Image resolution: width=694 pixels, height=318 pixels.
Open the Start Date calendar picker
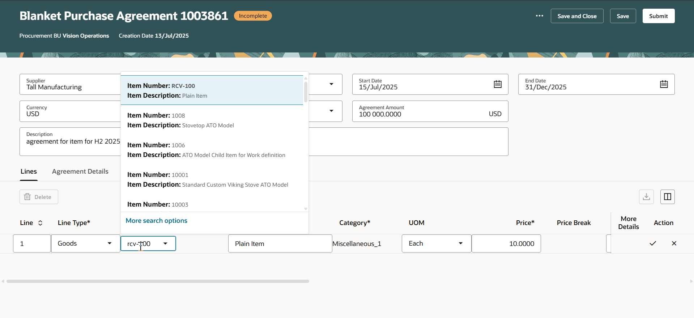click(x=498, y=84)
